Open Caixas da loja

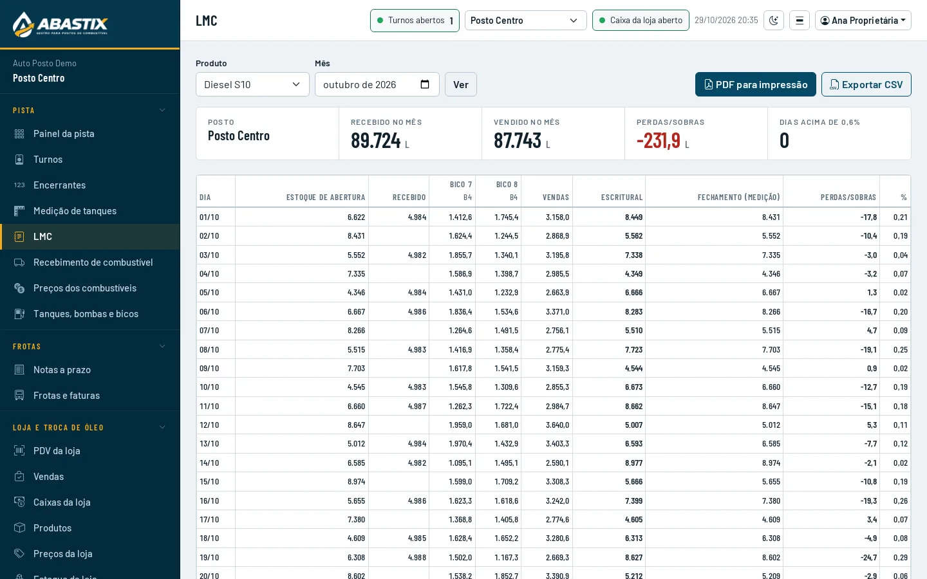click(90, 502)
